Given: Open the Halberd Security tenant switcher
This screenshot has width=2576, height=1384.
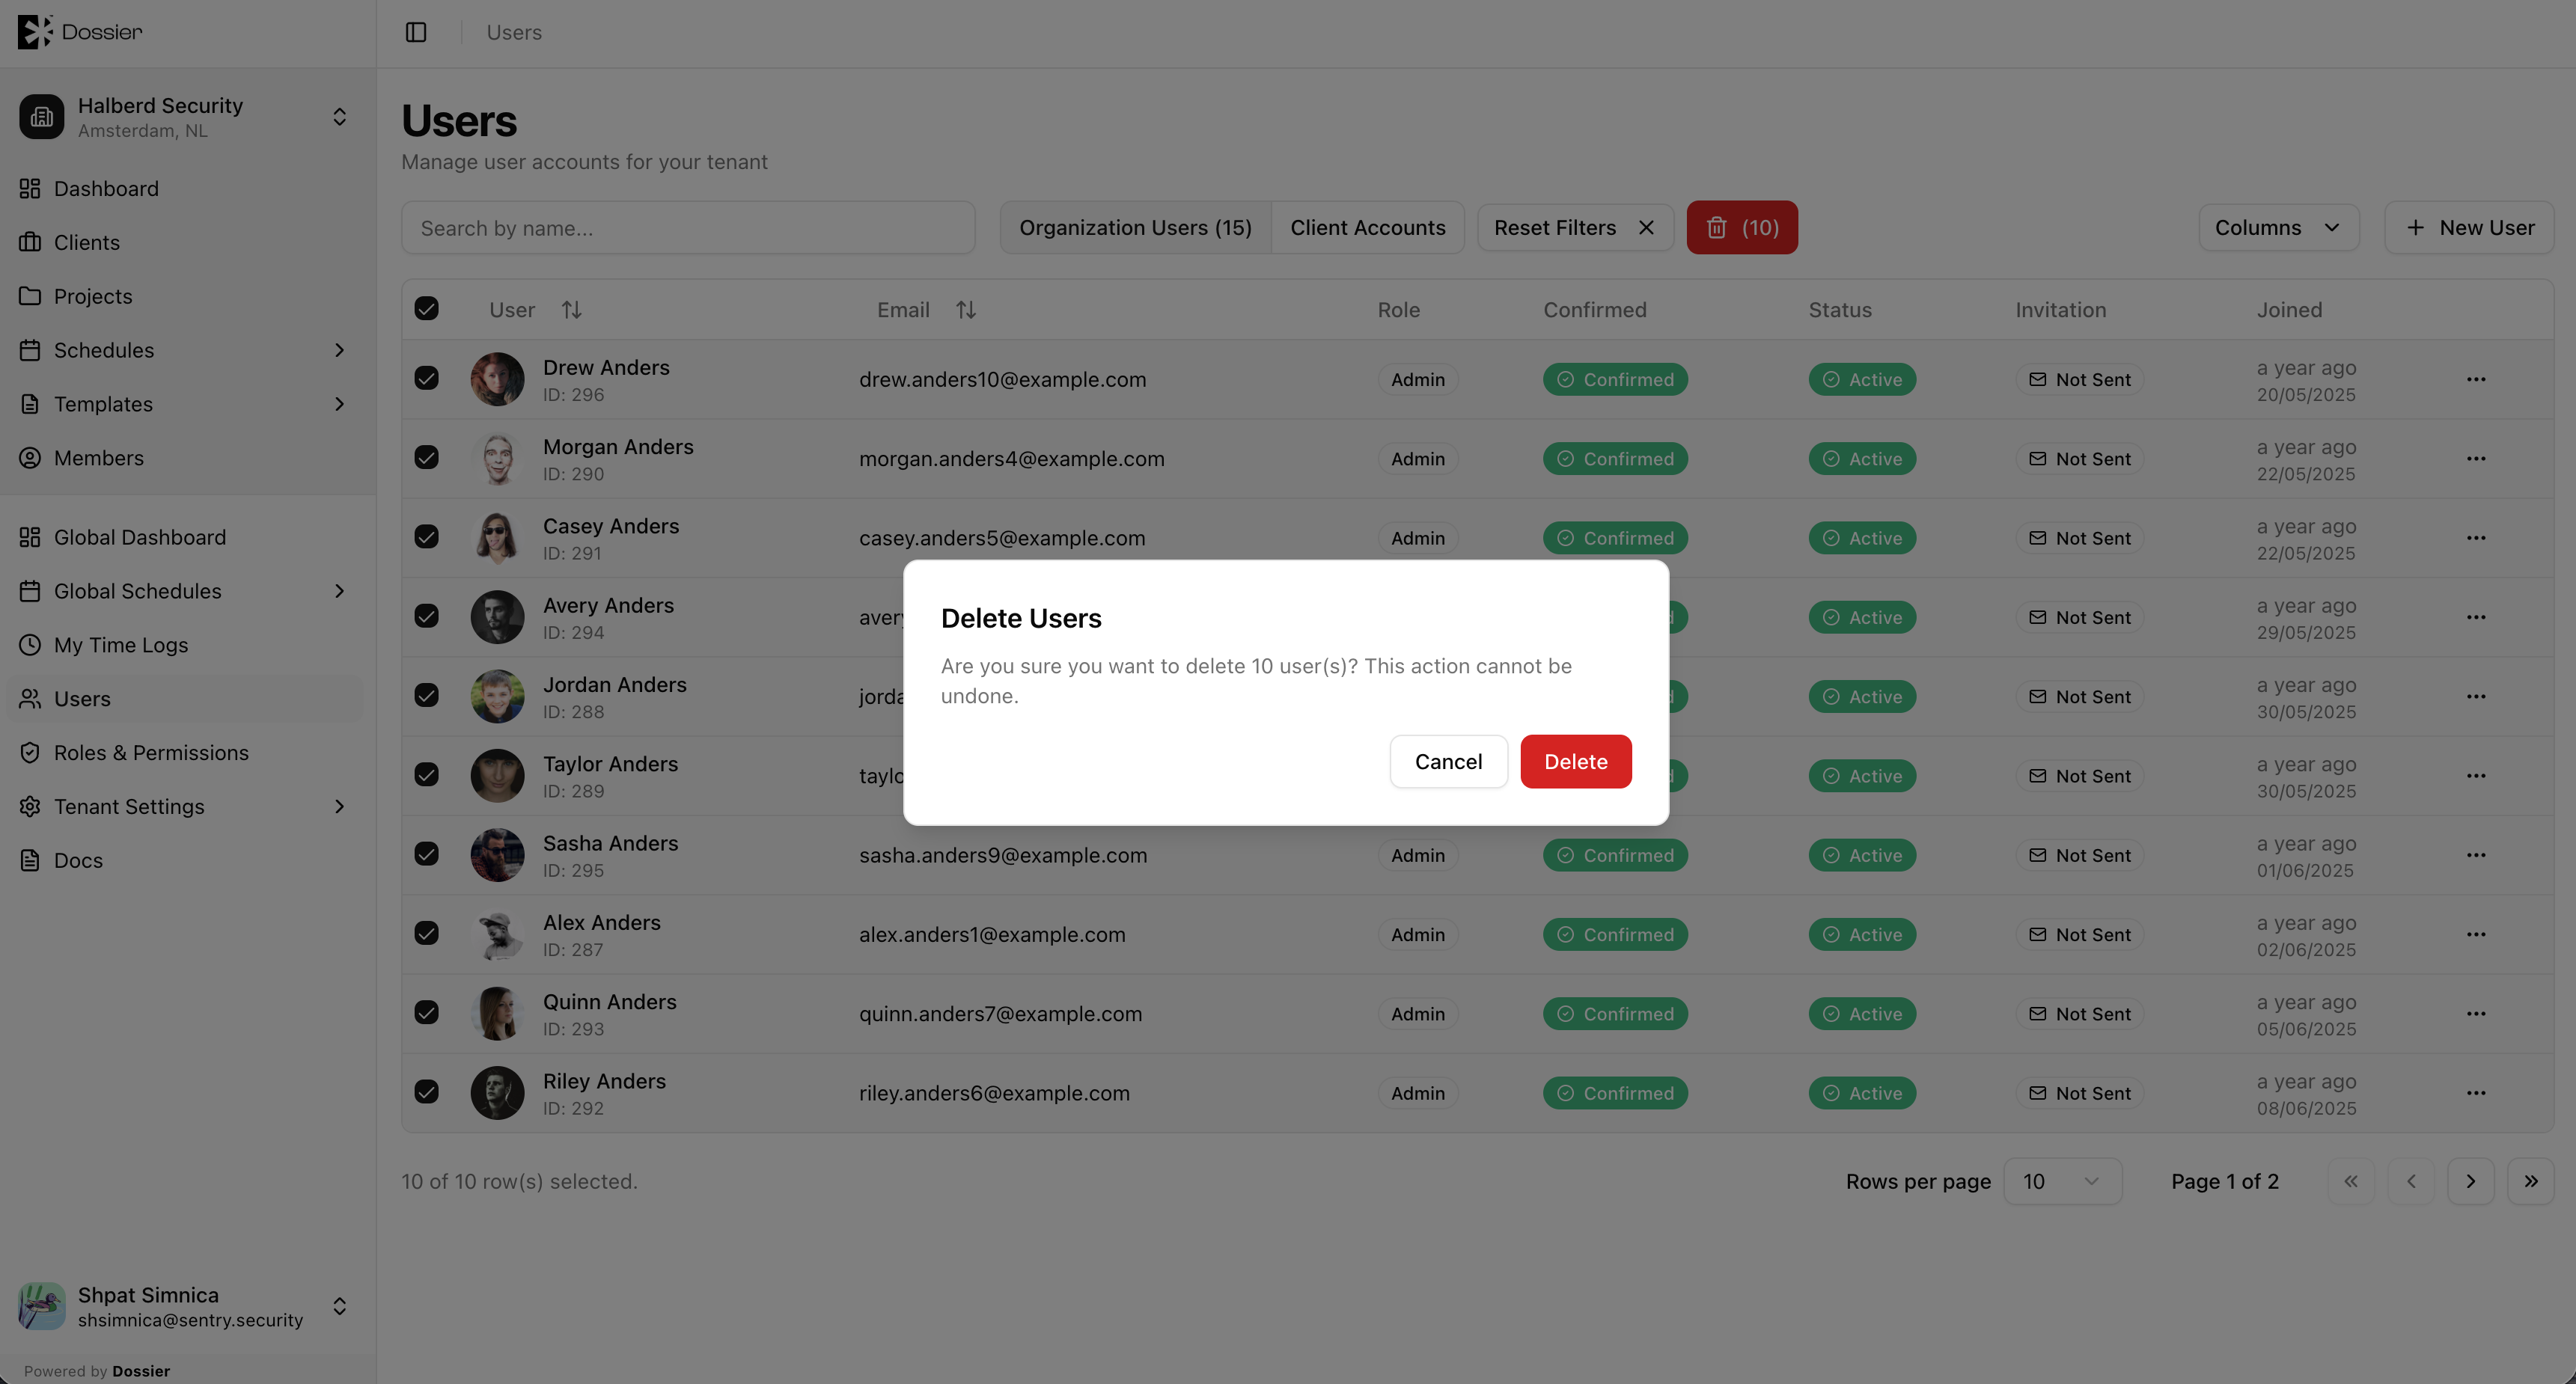Looking at the screenshot, I should click(186, 117).
